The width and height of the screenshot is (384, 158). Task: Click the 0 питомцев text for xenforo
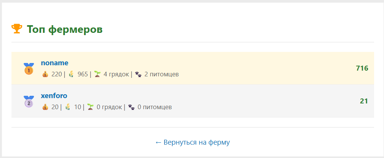155,107
